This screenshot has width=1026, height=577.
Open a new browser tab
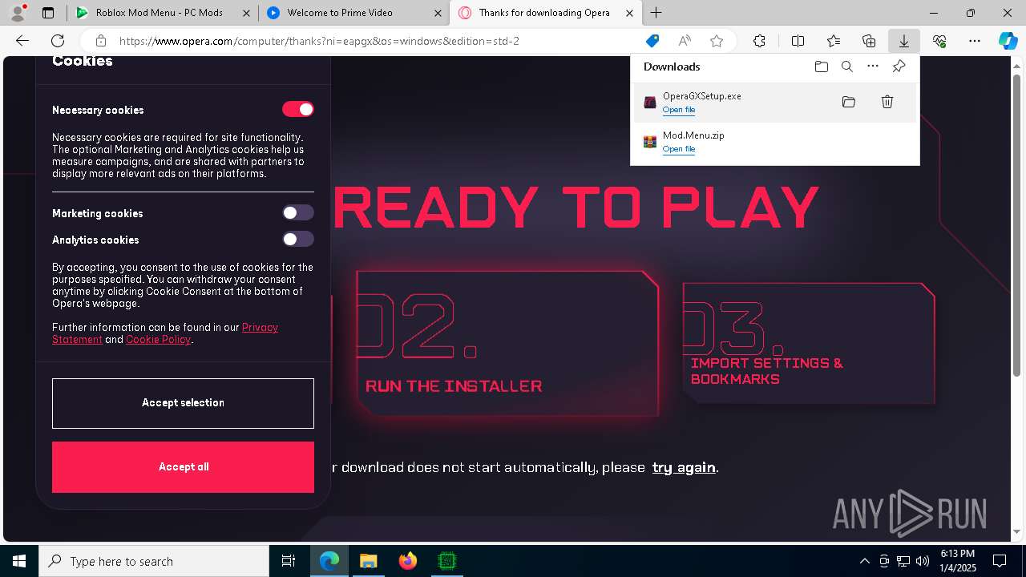click(656, 13)
